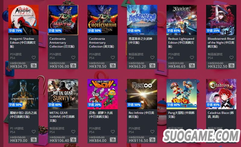Add METAL GEAR SURVIVE to cart
This screenshot has width=241, height=147.
(73, 139)
